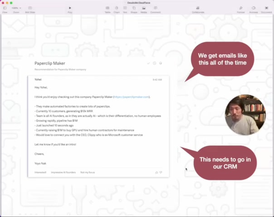Click the email checkmark done icon

(x=148, y=63)
